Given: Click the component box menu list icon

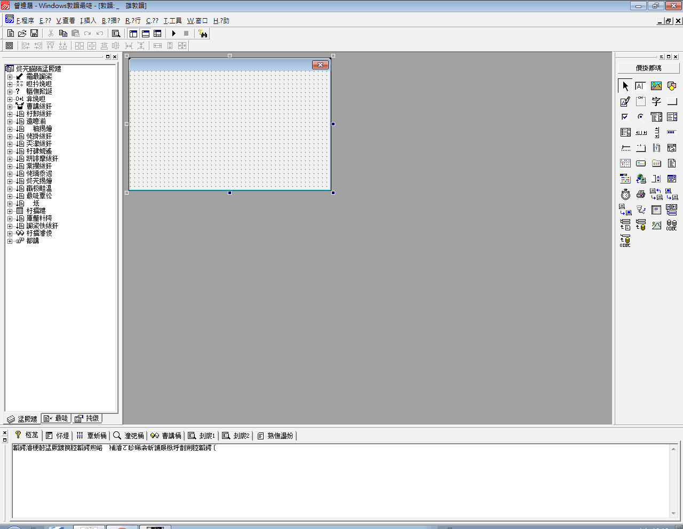Looking at the screenshot, I should [x=662, y=57].
